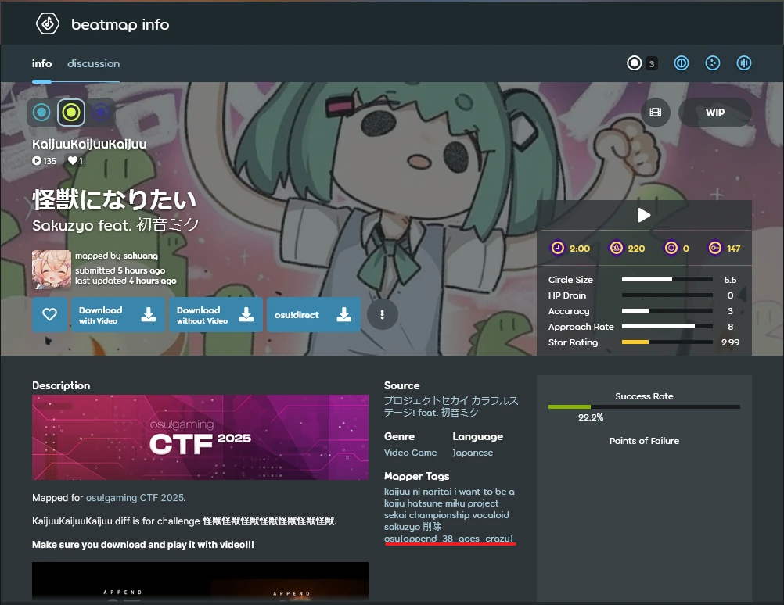Select the first blue difficulty circle

(41, 113)
